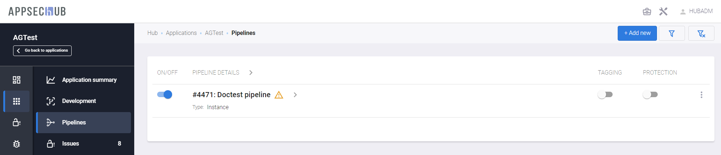The image size is (721, 155).
Task: Enable Protection for Doctest pipeline
Action: (x=650, y=95)
